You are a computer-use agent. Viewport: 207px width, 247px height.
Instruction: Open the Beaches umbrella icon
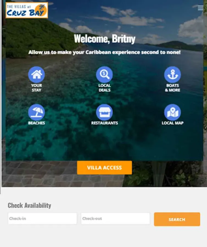coord(37,112)
